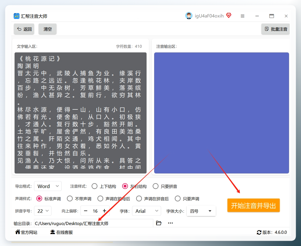Open 批量注音 batch annotation
301x246 pixels.
[x=275, y=29]
